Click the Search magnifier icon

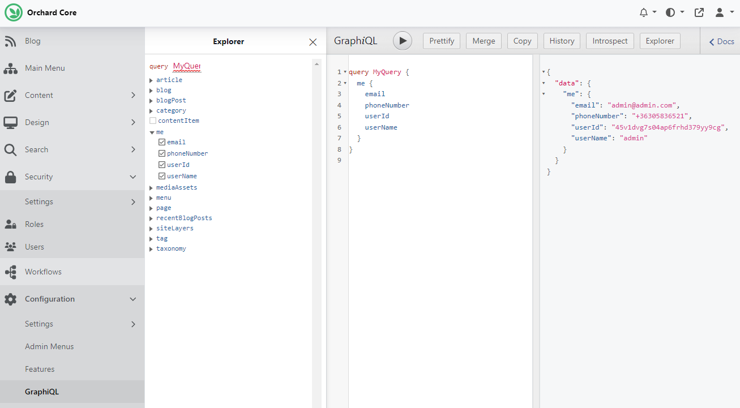10,150
